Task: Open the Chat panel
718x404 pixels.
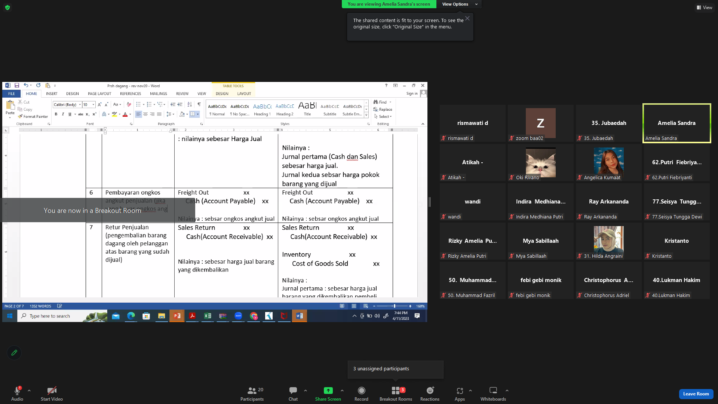Action: (x=293, y=394)
